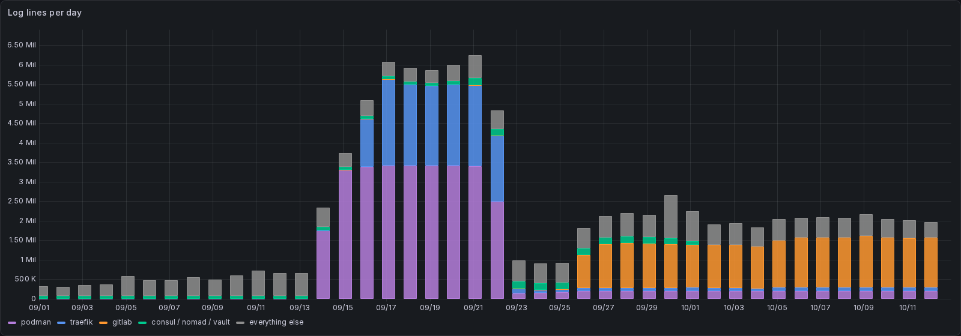Click the x-axis label 09/25

click(x=560, y=307)
